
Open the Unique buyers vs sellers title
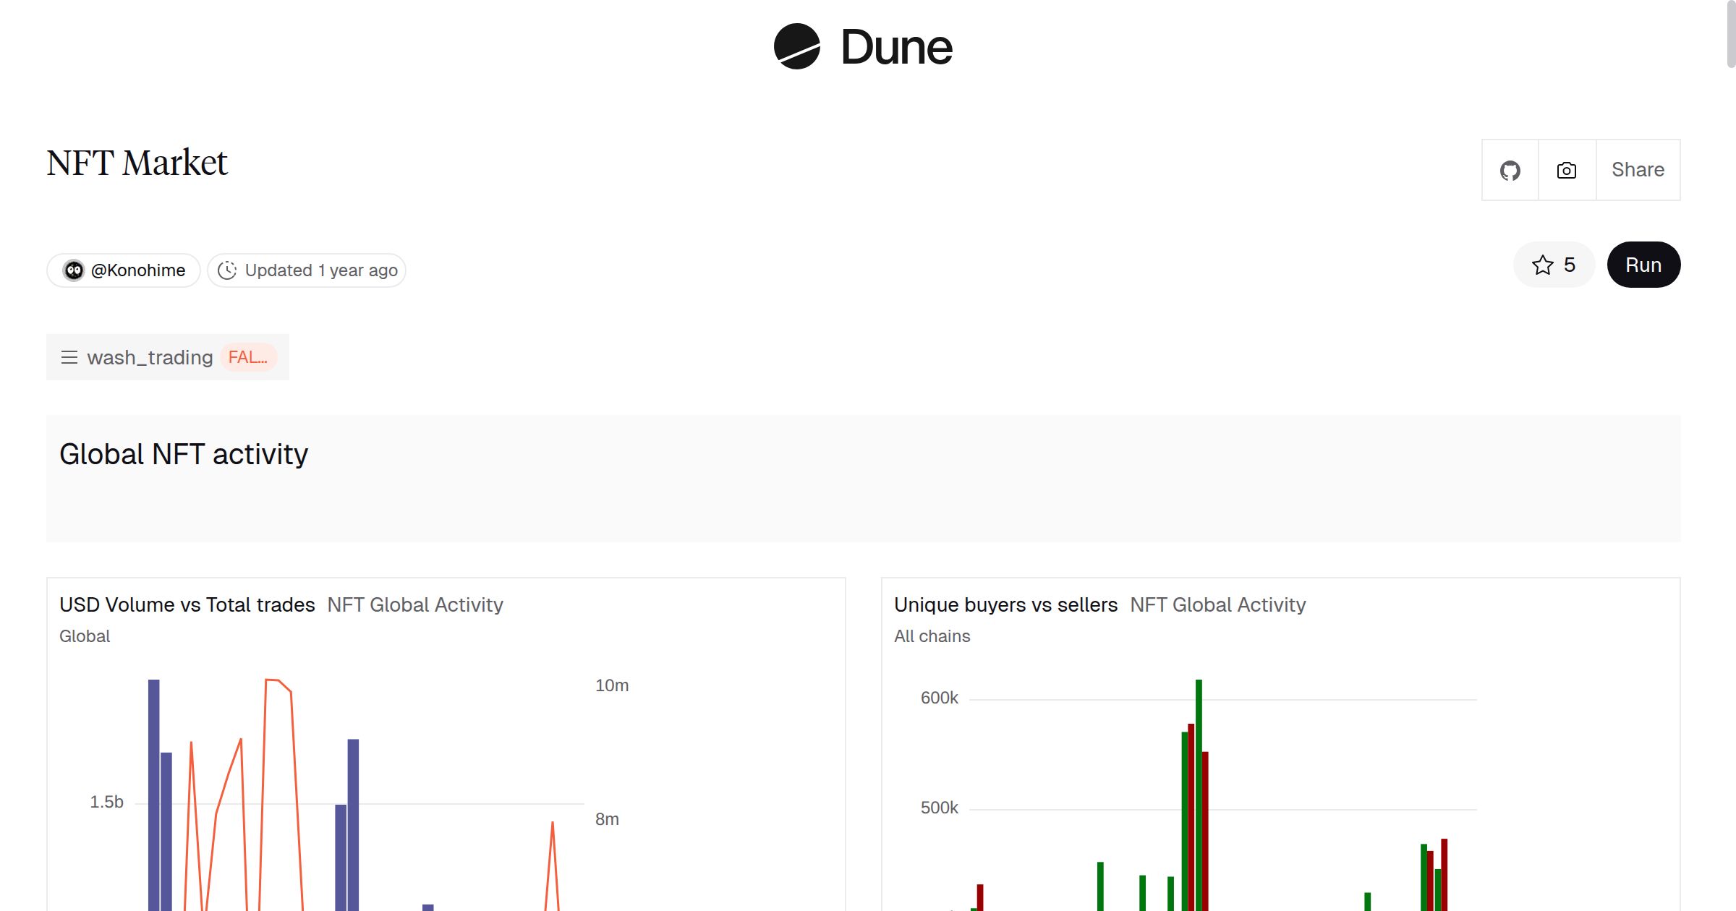click(1005, 604)
